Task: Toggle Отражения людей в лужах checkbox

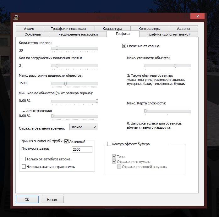Action: 119,167
